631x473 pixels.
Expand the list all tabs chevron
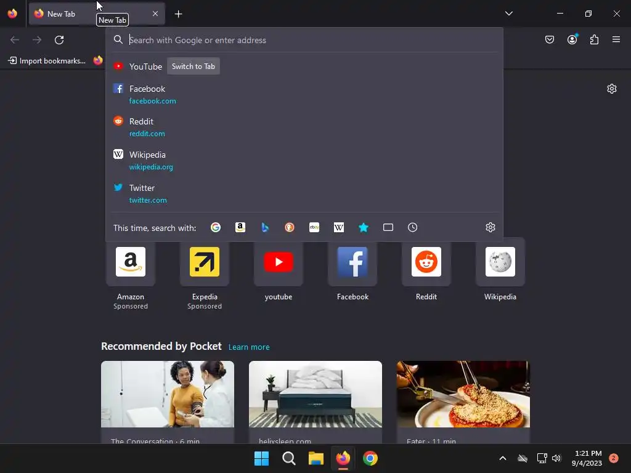(508, 14)
